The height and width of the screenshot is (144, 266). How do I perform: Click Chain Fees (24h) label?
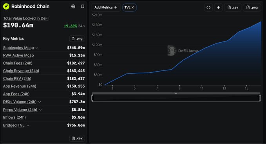pos(18,63)
